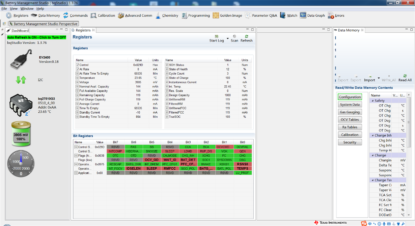
Task: Open the Help menu
Action: [x=40, y=8]
